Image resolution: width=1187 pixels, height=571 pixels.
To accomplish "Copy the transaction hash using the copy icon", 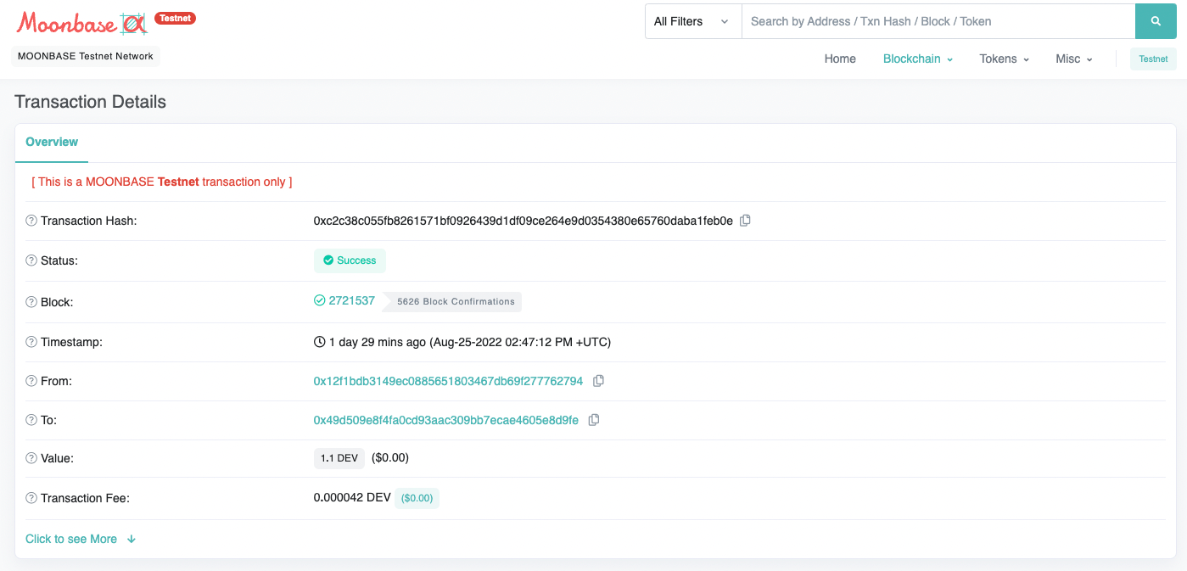I will [x=745, y=220].
